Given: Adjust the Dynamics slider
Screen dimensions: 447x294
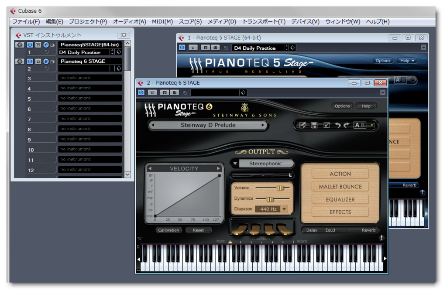Looking at the screenshot, I should 272,198.
